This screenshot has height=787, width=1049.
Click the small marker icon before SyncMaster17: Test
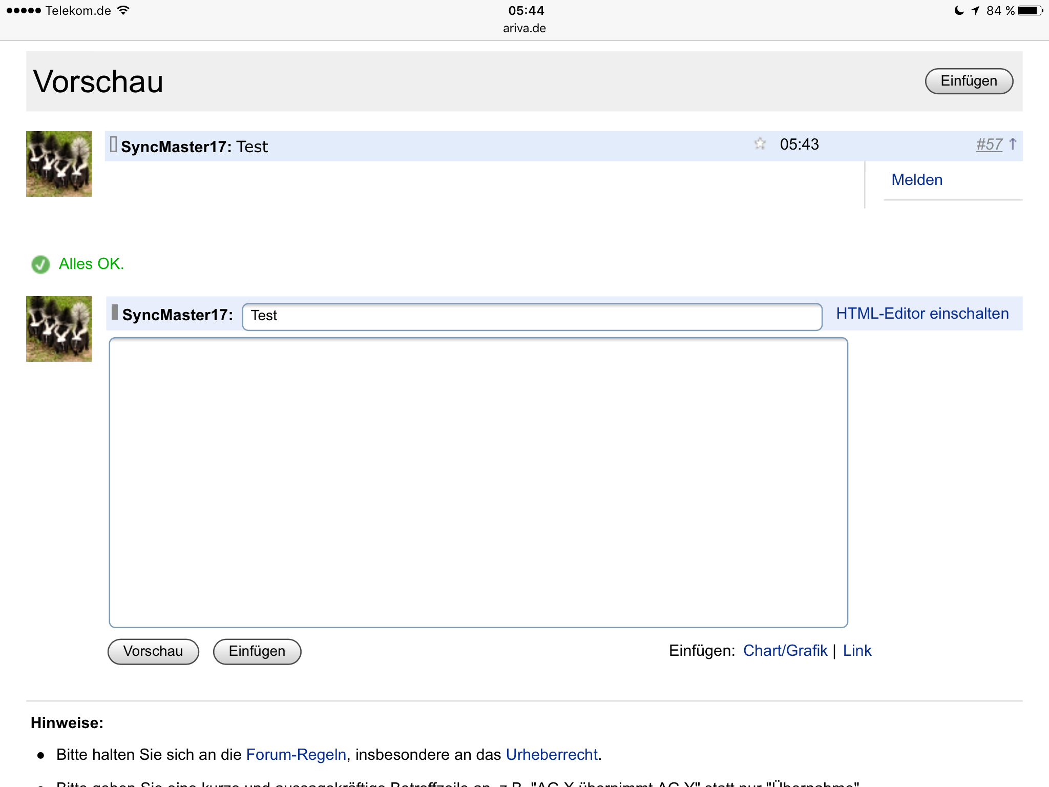pyautogui.click(x=113, y=144)
